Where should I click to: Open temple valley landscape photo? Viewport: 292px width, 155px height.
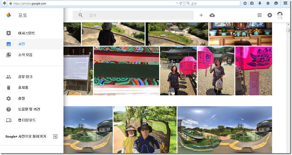click(177, 34)
